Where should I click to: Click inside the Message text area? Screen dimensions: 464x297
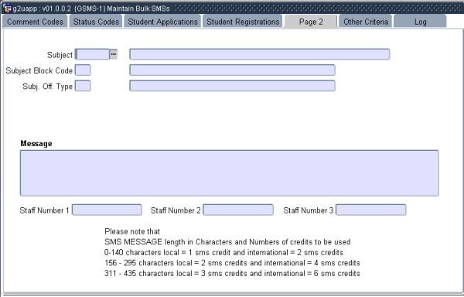pos(230,173)
